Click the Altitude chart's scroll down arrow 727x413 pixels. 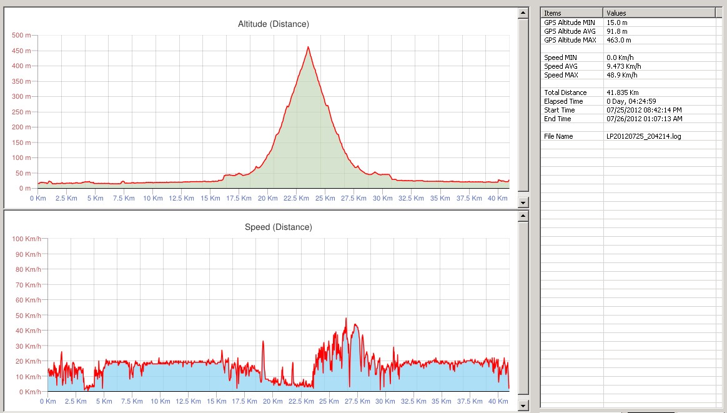[523, 202]
